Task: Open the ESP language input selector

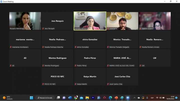Action: pyautogui.click(x=152, y=98)
